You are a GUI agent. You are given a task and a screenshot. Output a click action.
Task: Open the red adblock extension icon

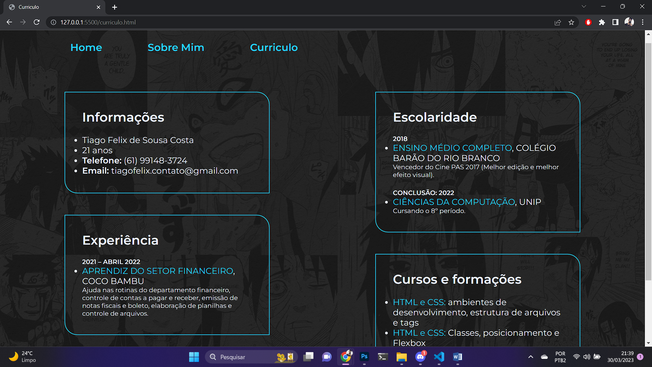coord(588,22)
